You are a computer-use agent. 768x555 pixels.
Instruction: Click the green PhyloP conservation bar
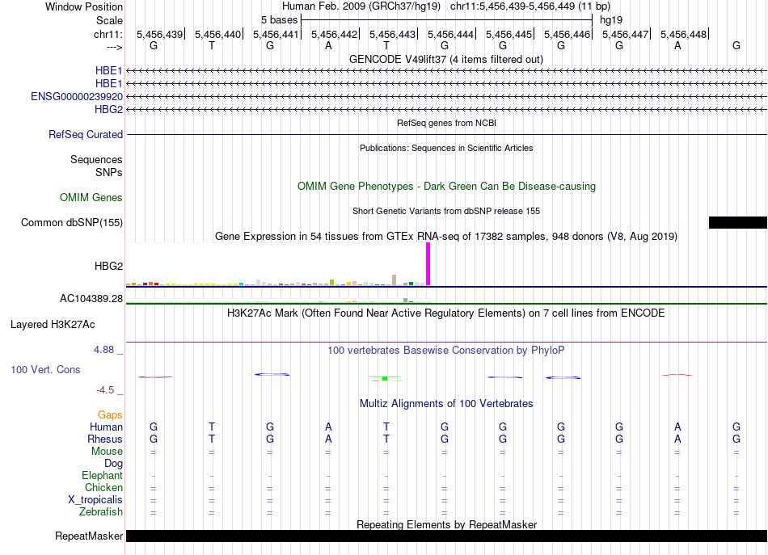coord(386,378)
